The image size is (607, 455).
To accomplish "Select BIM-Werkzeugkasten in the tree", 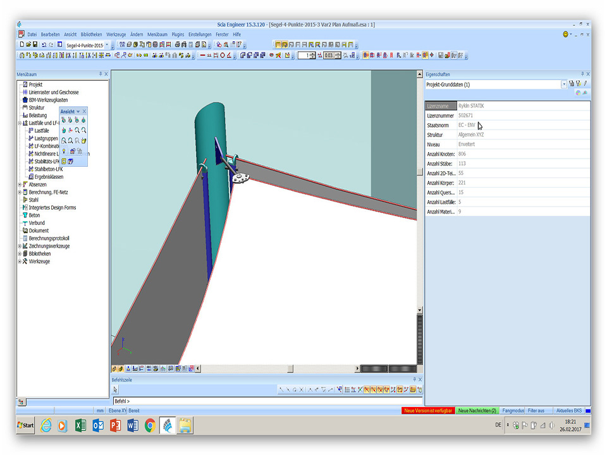I will [48, 100].
